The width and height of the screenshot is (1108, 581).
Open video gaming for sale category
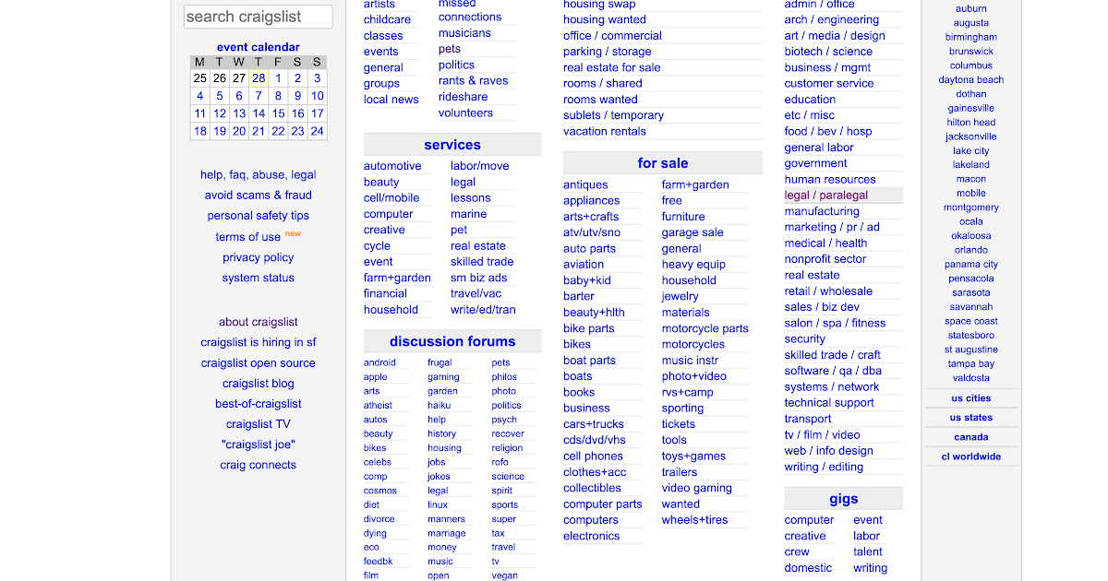click(697, 488)
